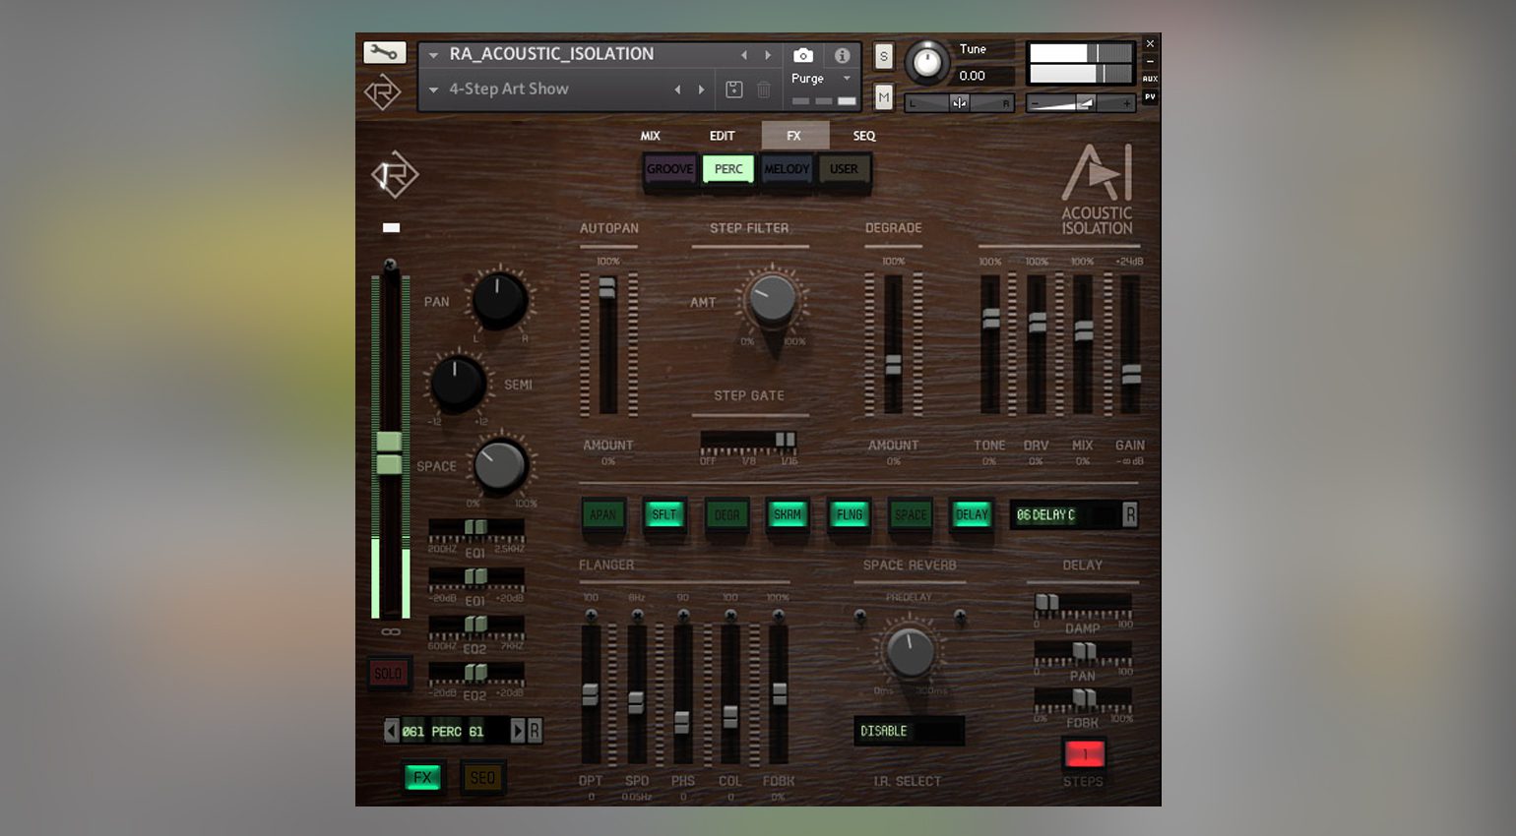Select the GROOVE layer button
The width and height of the screenshot is (1516, 836).
(669, 169)
